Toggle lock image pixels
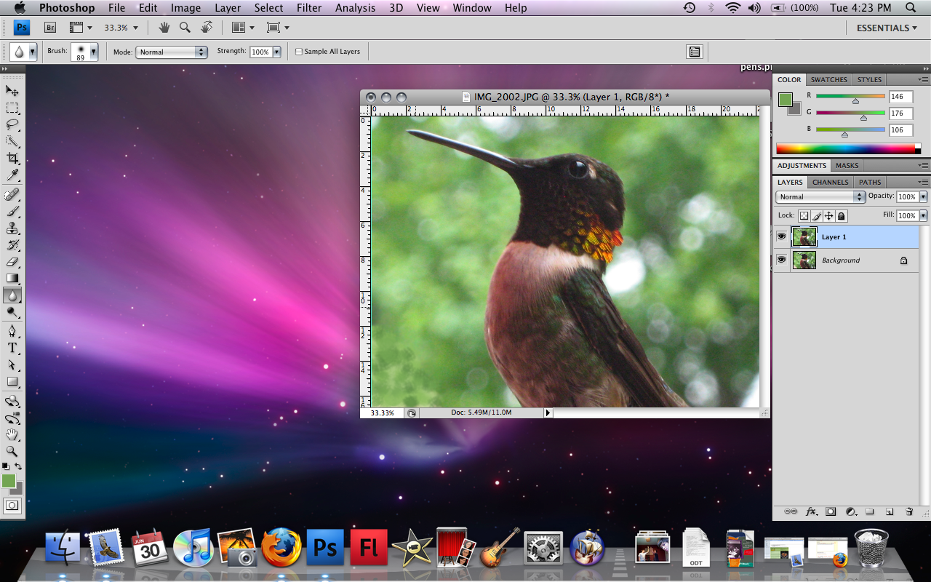 pyautogui.click(x=816, y=216)
